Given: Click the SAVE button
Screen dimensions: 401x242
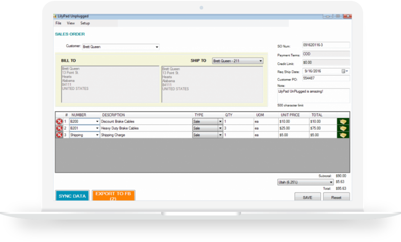Looking at the screenshot, I should coord(307,197).
